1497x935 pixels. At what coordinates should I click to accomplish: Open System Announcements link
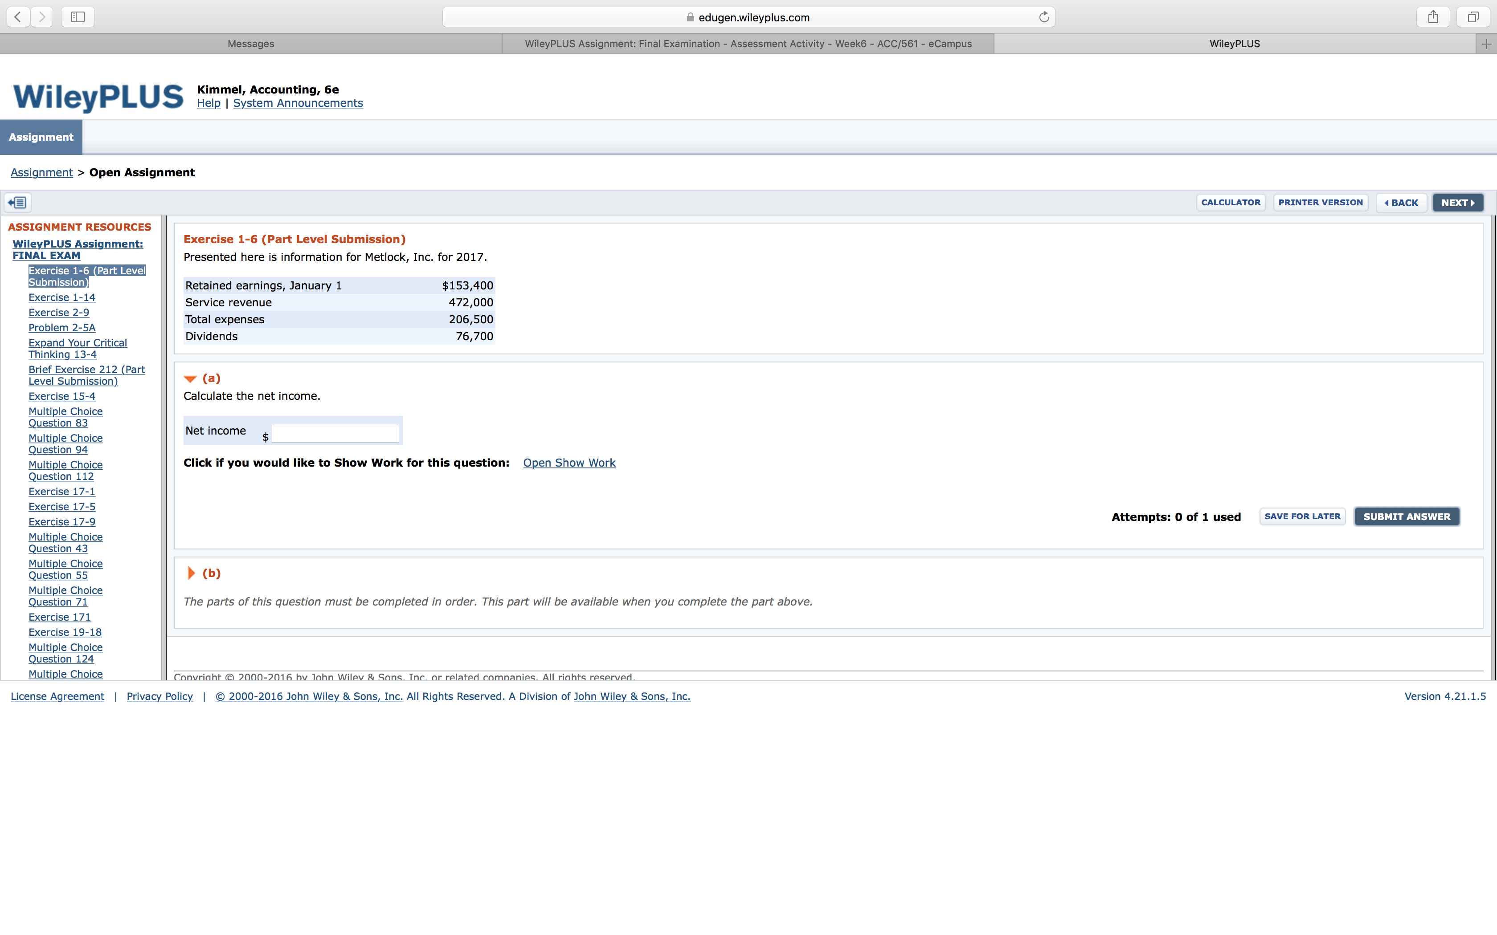click(298, 103)
